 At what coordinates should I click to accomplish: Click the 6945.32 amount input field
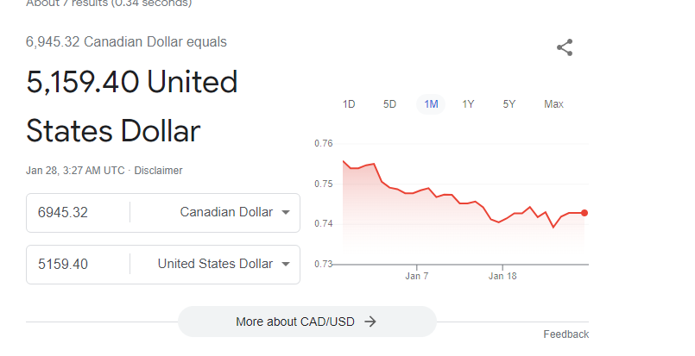pos(78,213)
